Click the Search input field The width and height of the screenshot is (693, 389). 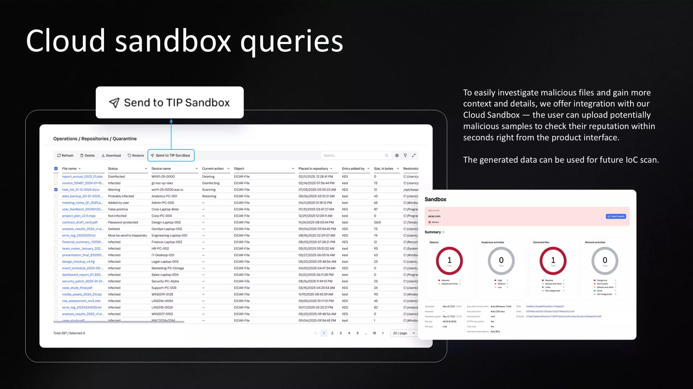tap(356, 156)
